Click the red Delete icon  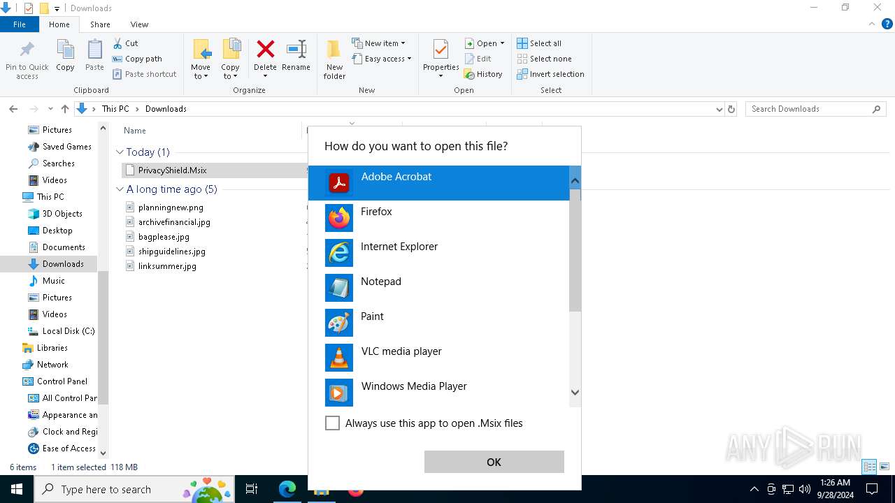pos(265,50)
